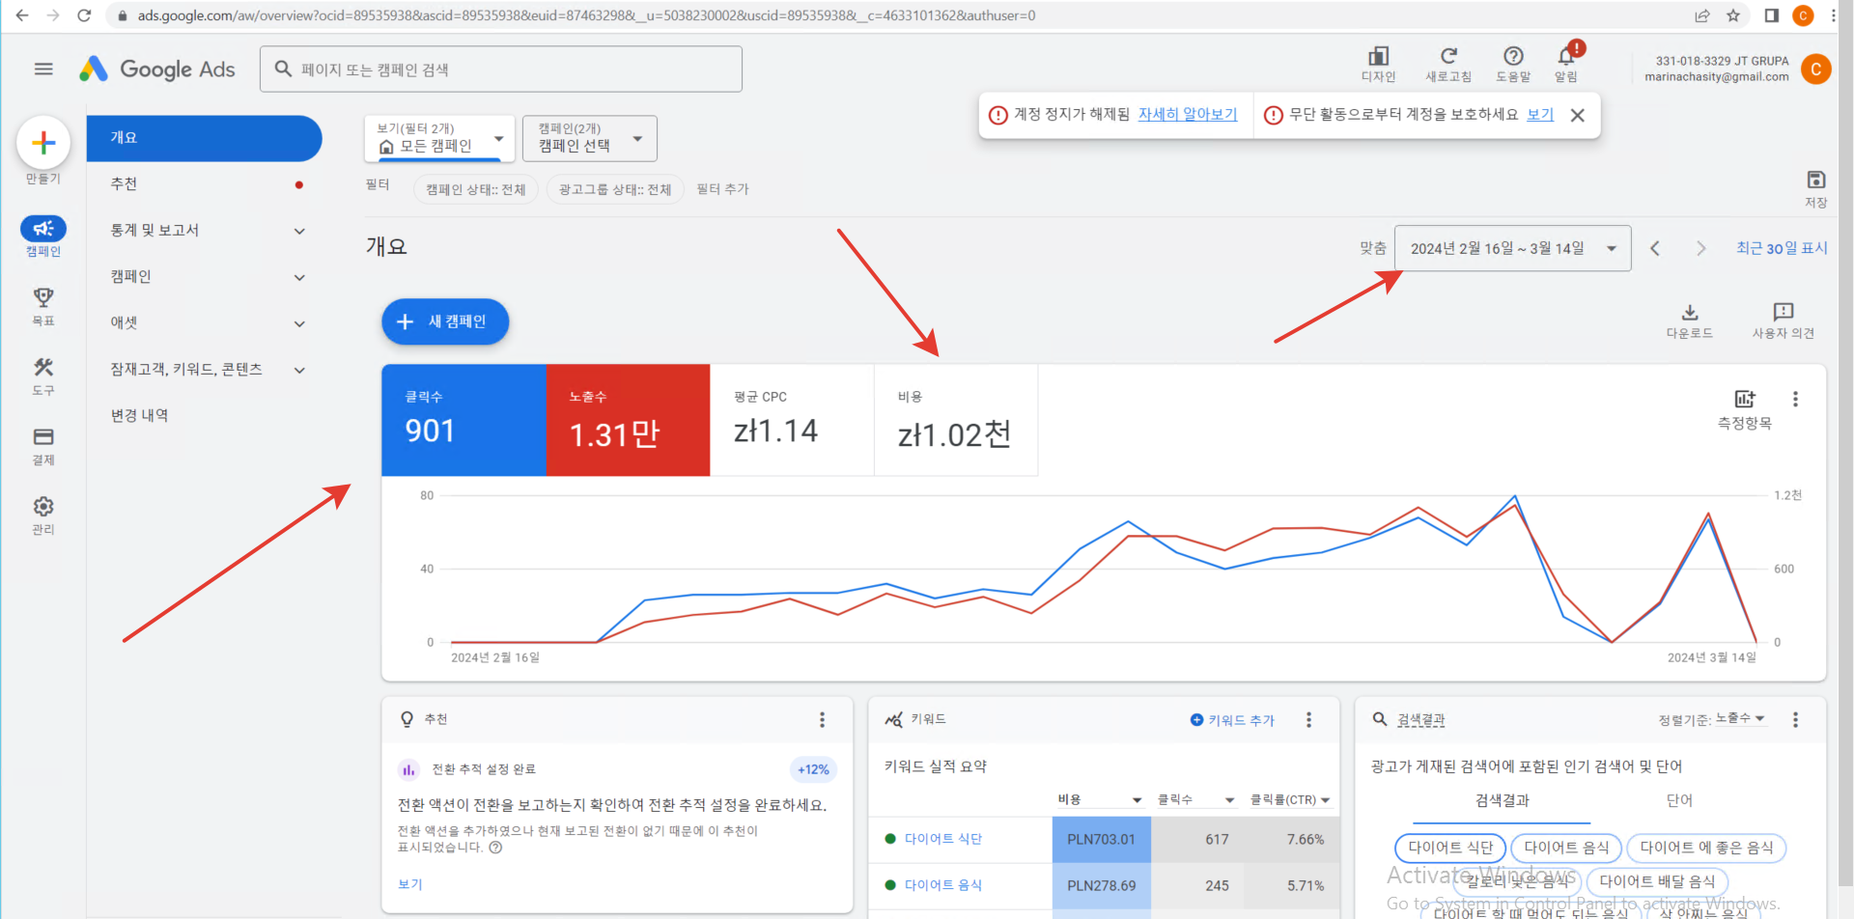Click the 캠페인 상태: 전체 filter chip
The width and height of the screenshot is (1854, 919).
476,189
